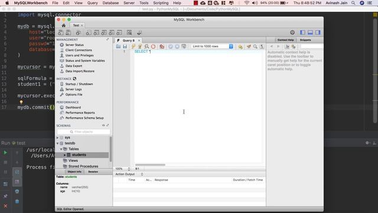
Task: Open Performance Reports
Action: click(80, 113)
